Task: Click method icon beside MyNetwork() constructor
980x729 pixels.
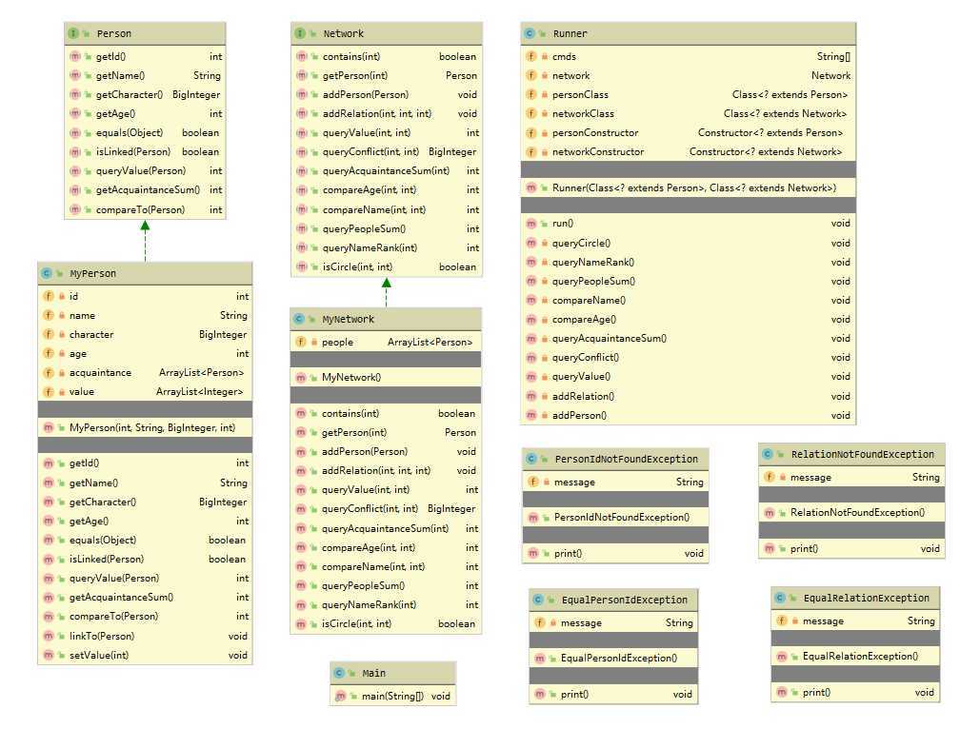Action: [x=301, y=377]
